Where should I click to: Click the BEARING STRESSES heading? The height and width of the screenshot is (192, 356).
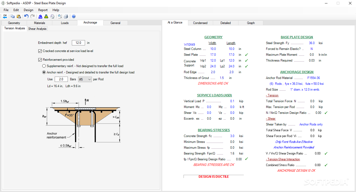click(x=214, y=130)
